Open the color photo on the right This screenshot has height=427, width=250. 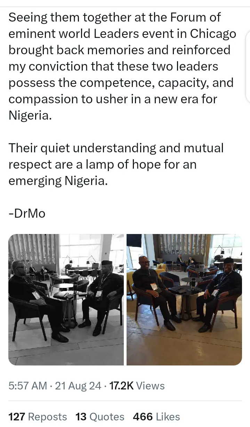pyautogui.click(x=184, y=300)
